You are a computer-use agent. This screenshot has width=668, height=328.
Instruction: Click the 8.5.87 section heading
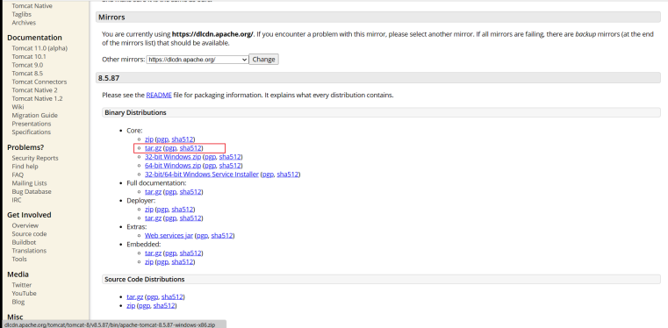point(377,78)
